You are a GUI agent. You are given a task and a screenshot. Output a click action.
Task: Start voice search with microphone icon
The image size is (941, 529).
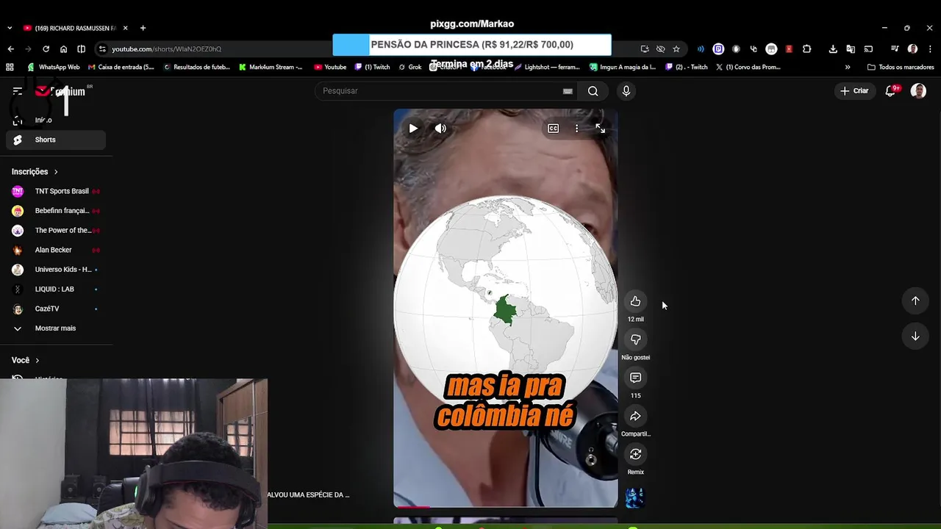[626, 91]
